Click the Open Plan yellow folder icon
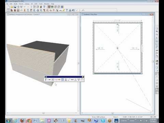This screenshot has width=164, height=123. point(12,7)
